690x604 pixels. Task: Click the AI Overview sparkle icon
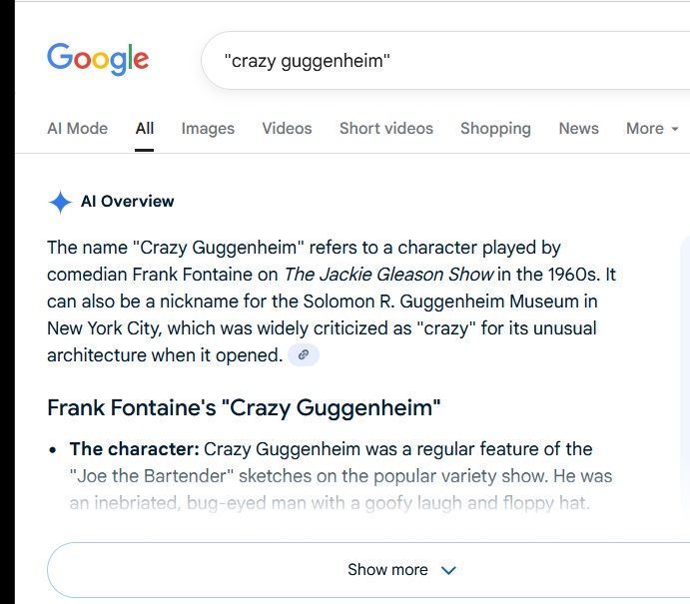tap(60, 203)
